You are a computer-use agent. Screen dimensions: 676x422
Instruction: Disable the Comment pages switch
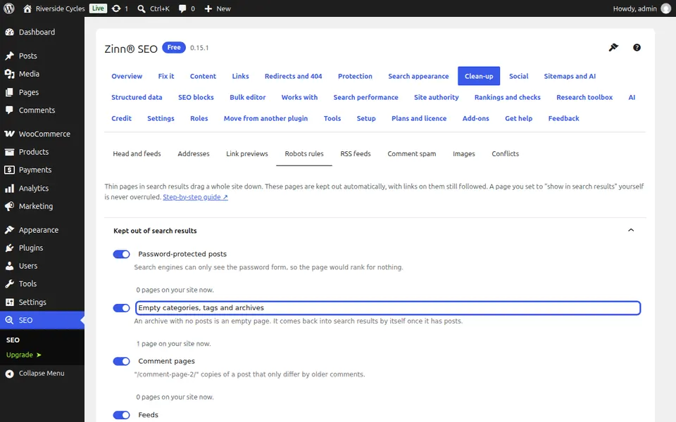click(x=121, y=362)
